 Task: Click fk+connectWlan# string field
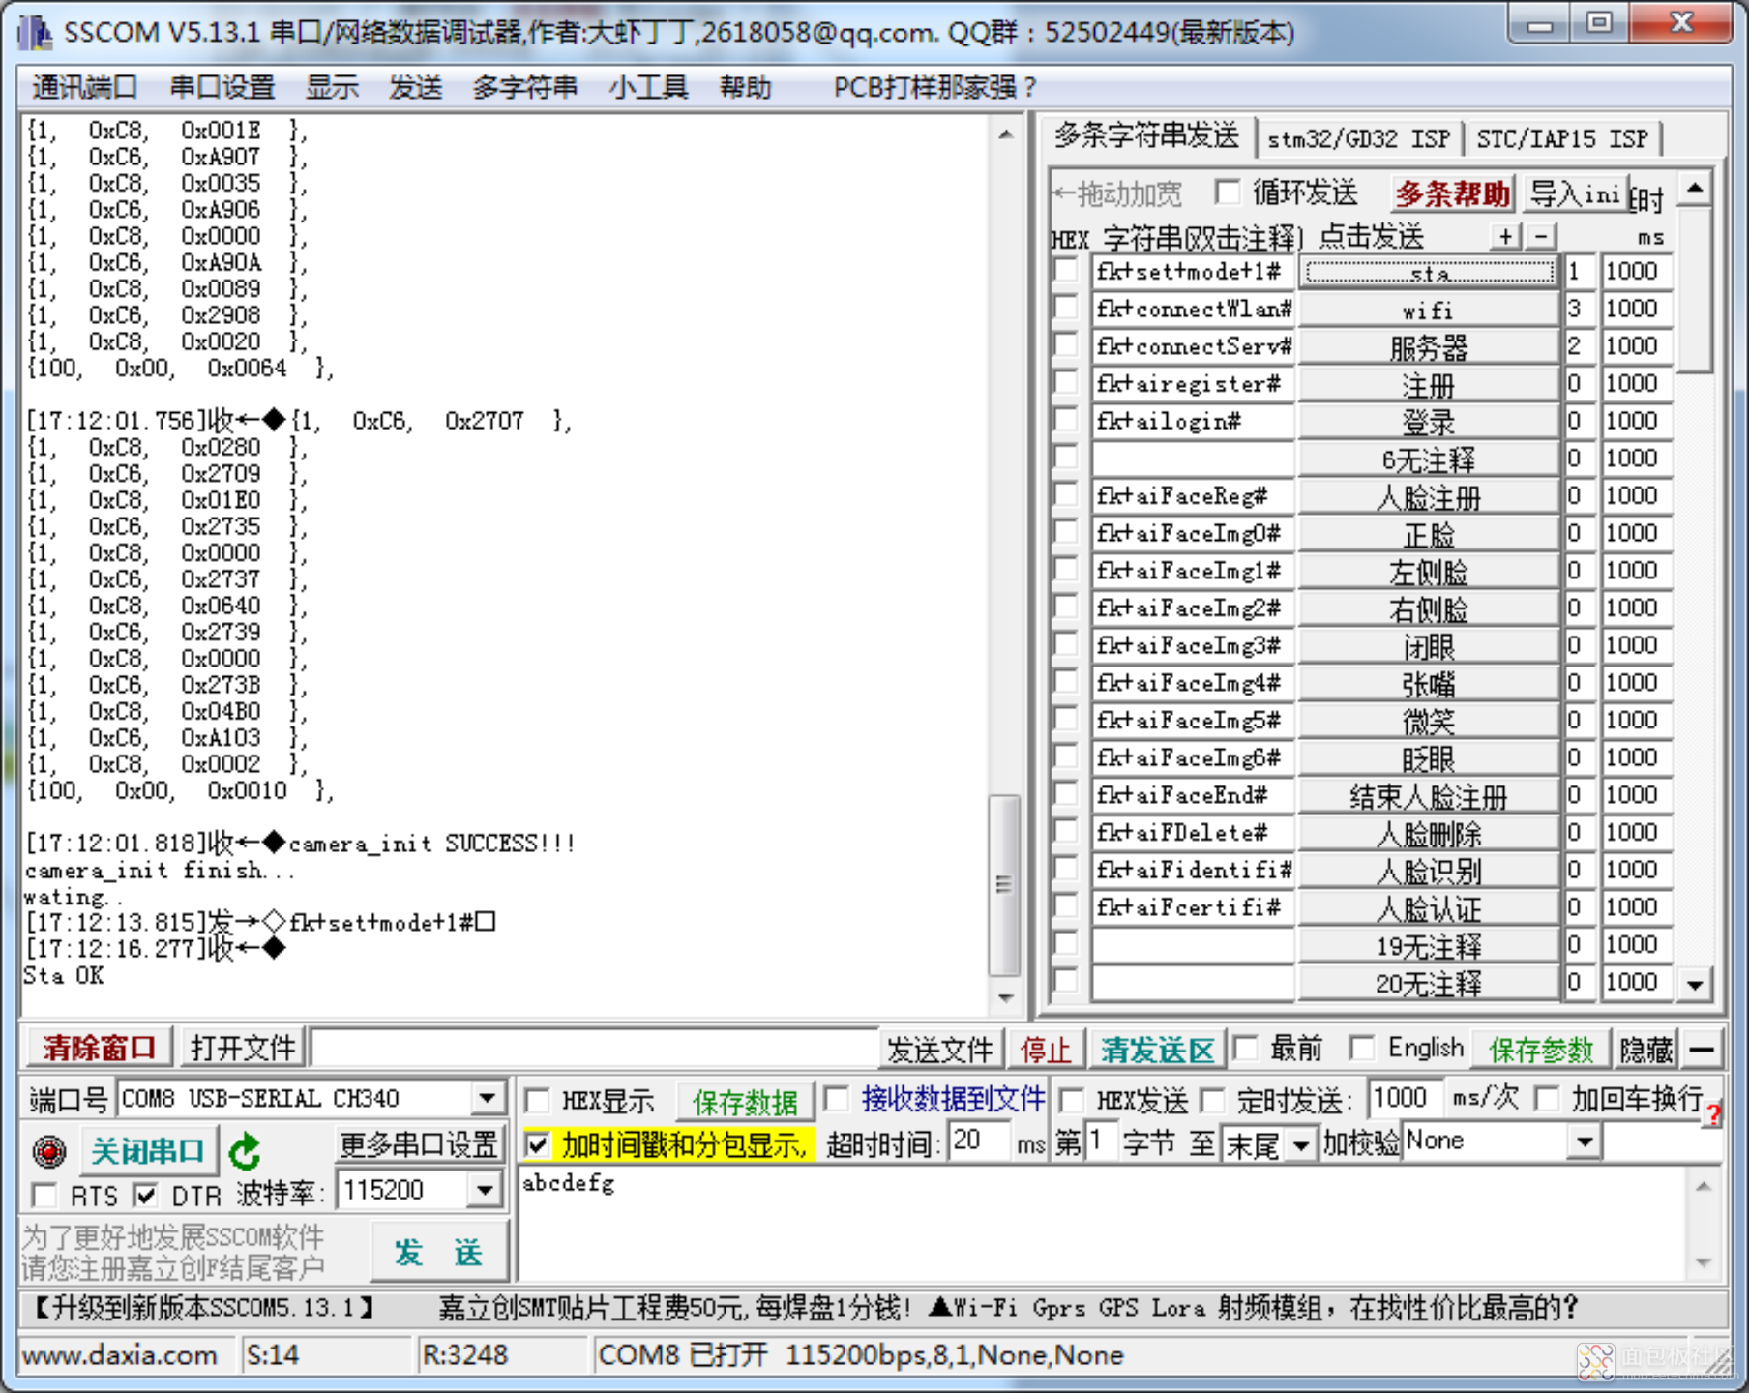coord(1194,310)
